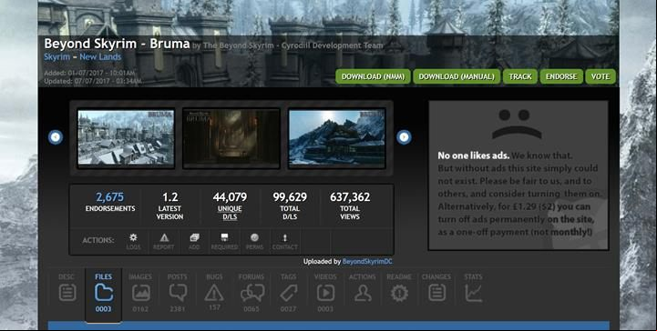View the Readme tab
Screen dimensions: 657x331
coord(399,289)
